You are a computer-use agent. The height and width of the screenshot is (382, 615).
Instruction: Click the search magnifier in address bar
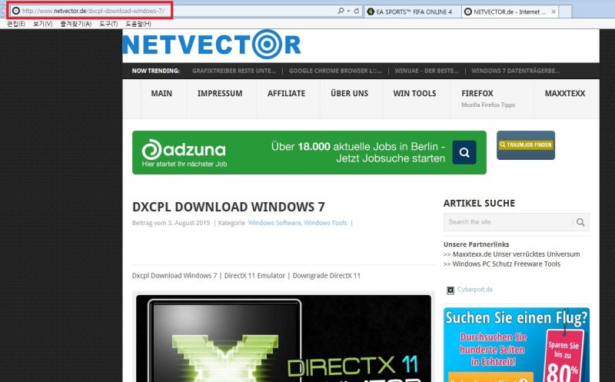click(x=341, y=11)
